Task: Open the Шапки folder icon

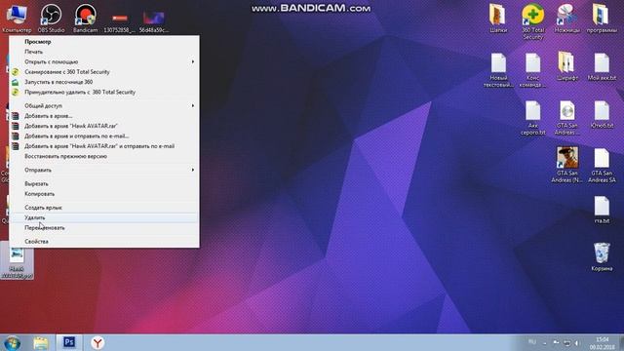Action: pyautogui.click(x=498, y=19)
